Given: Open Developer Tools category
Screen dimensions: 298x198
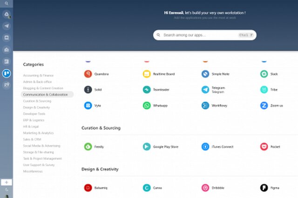Looking at the screenshot, I should [x=34, y=114].
